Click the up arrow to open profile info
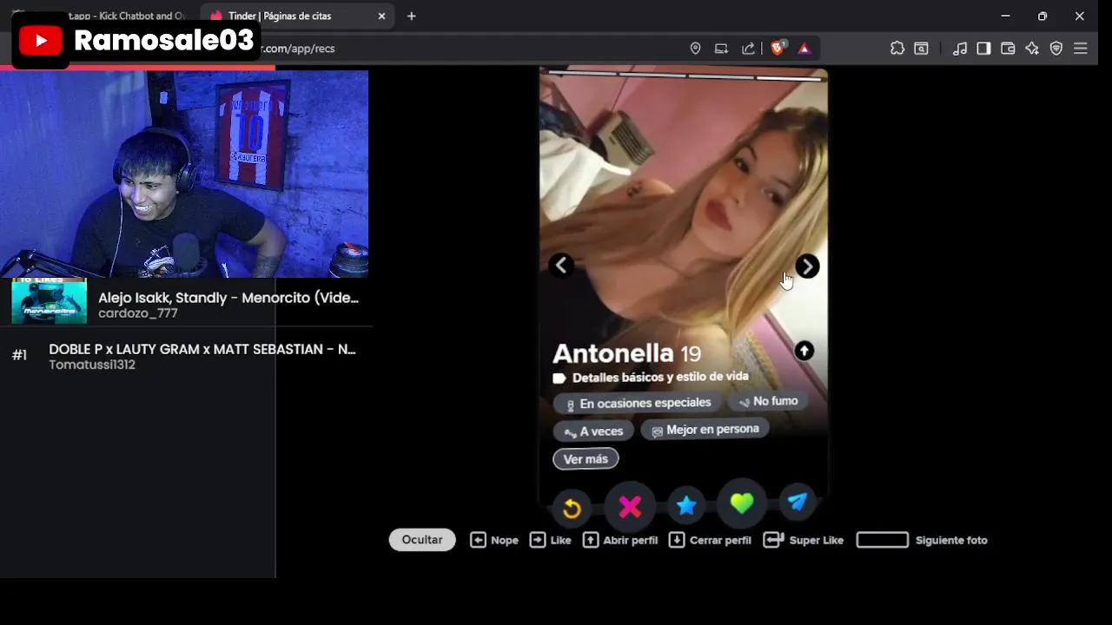 pyautogui.click(x=804, y=351)
